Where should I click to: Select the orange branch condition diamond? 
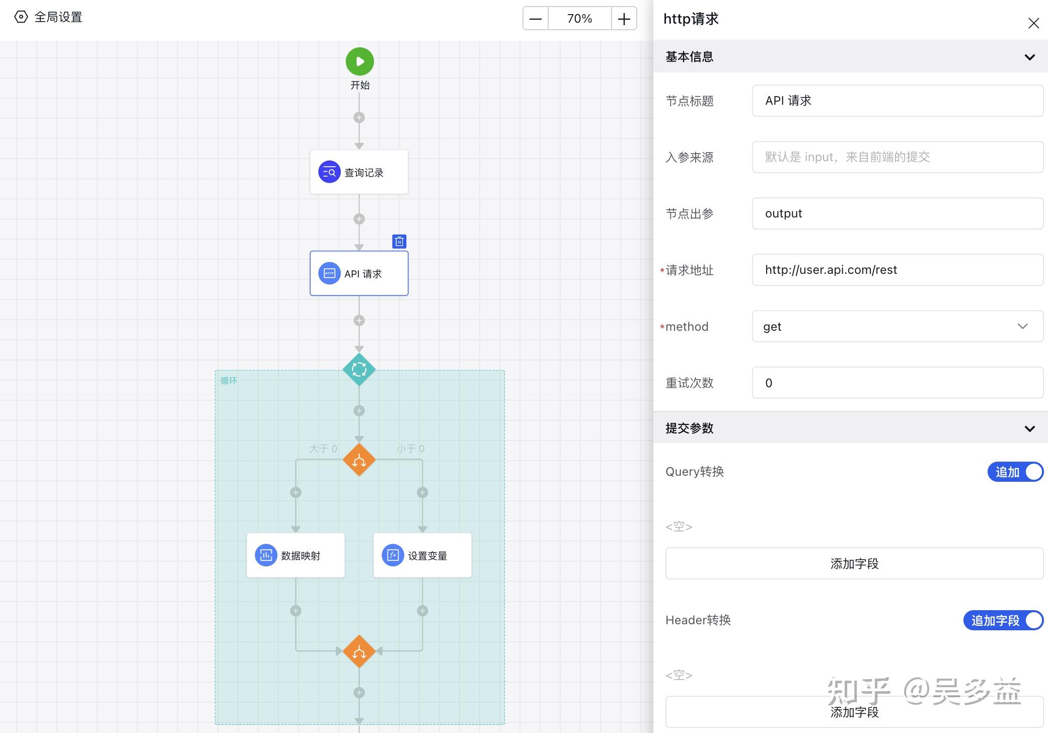(359, 459)
